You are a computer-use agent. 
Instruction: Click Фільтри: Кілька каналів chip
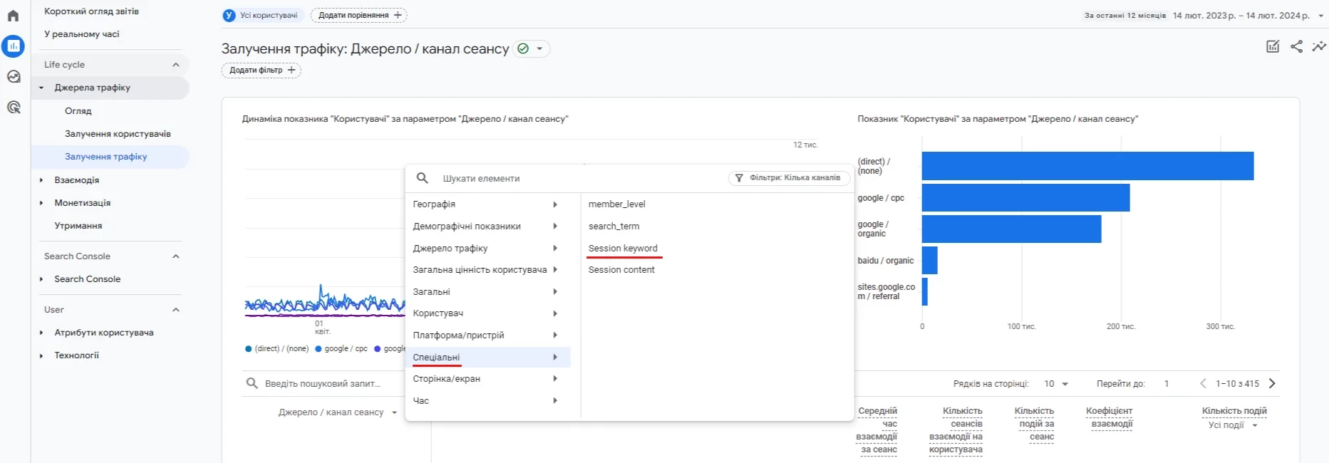coord(789,178)
